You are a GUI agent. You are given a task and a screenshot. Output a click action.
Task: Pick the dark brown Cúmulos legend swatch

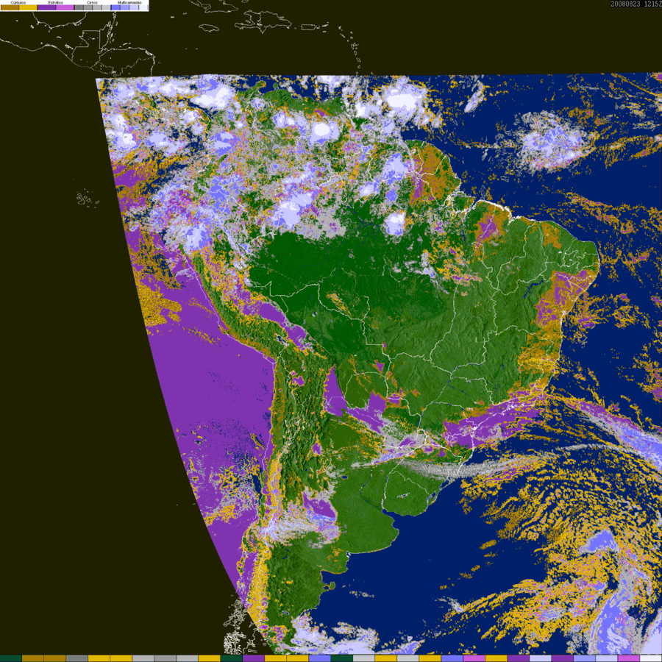tap(10, 7)
